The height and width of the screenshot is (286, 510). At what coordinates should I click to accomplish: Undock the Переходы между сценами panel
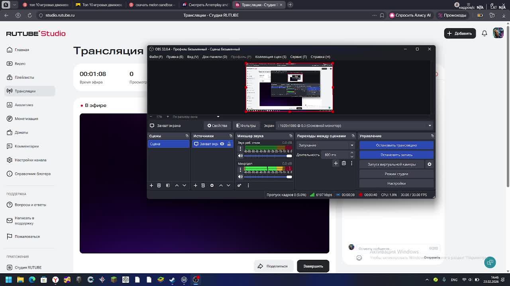point(353,136)
